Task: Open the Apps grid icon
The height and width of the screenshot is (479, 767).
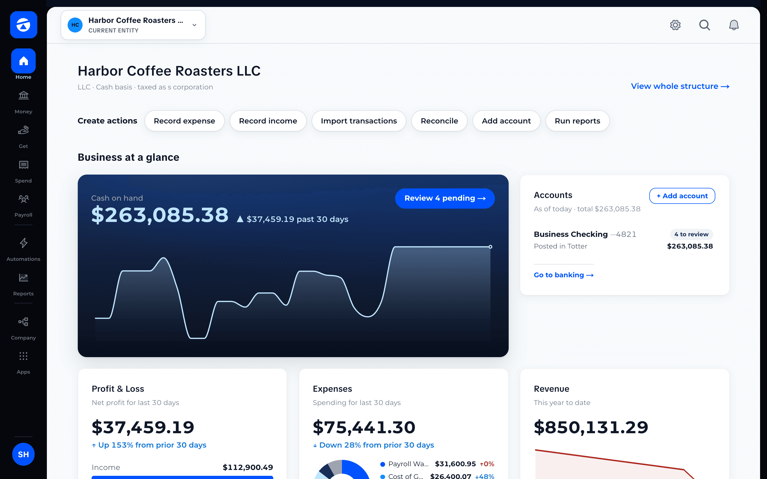Action: coord(23,356)
